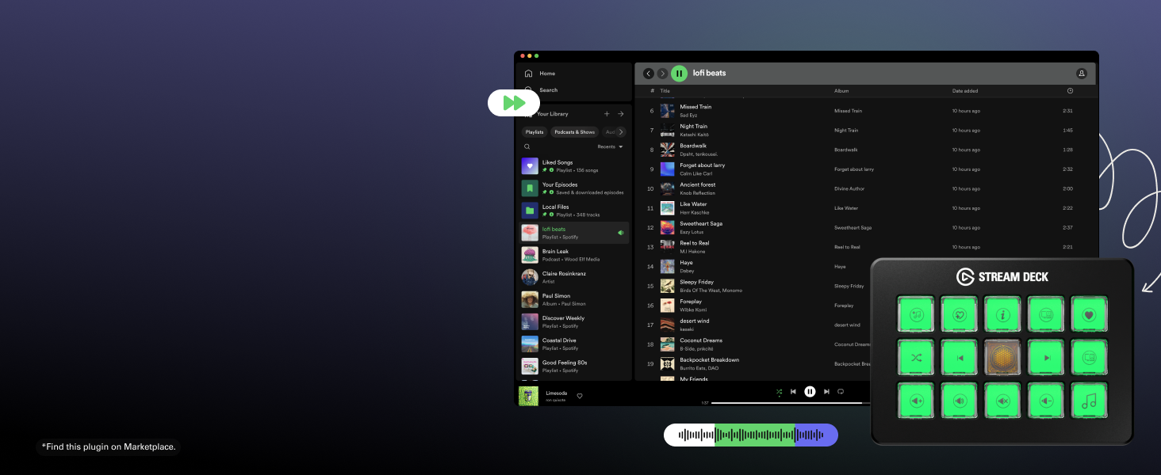Expand Your Library with the arrow icon

(x=621, y=114)
